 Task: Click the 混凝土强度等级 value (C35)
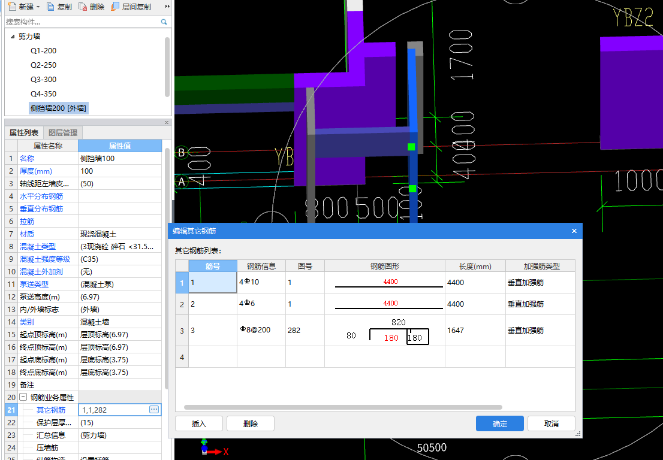click(120, 259)
